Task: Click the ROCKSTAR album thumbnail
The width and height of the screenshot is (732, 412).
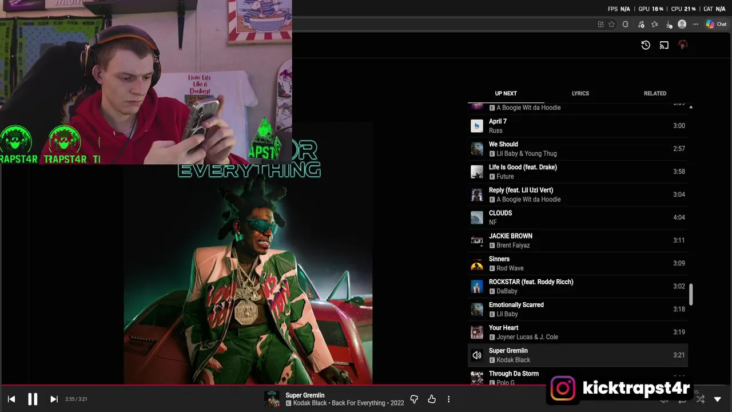Action: [476, 286]
